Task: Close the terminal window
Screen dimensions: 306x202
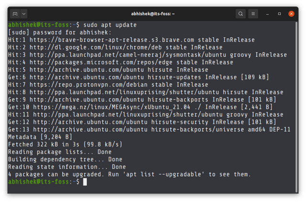Action: (x=291, y=14)
